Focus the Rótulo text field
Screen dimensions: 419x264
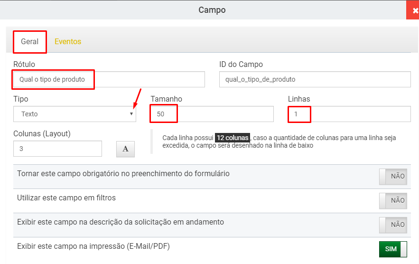click(109, 79)
